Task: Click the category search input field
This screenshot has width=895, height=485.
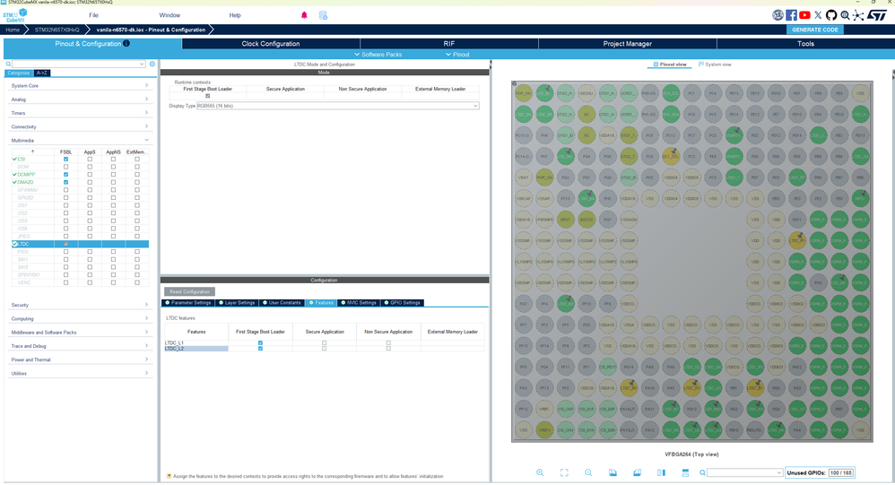Action: (78, 64)
